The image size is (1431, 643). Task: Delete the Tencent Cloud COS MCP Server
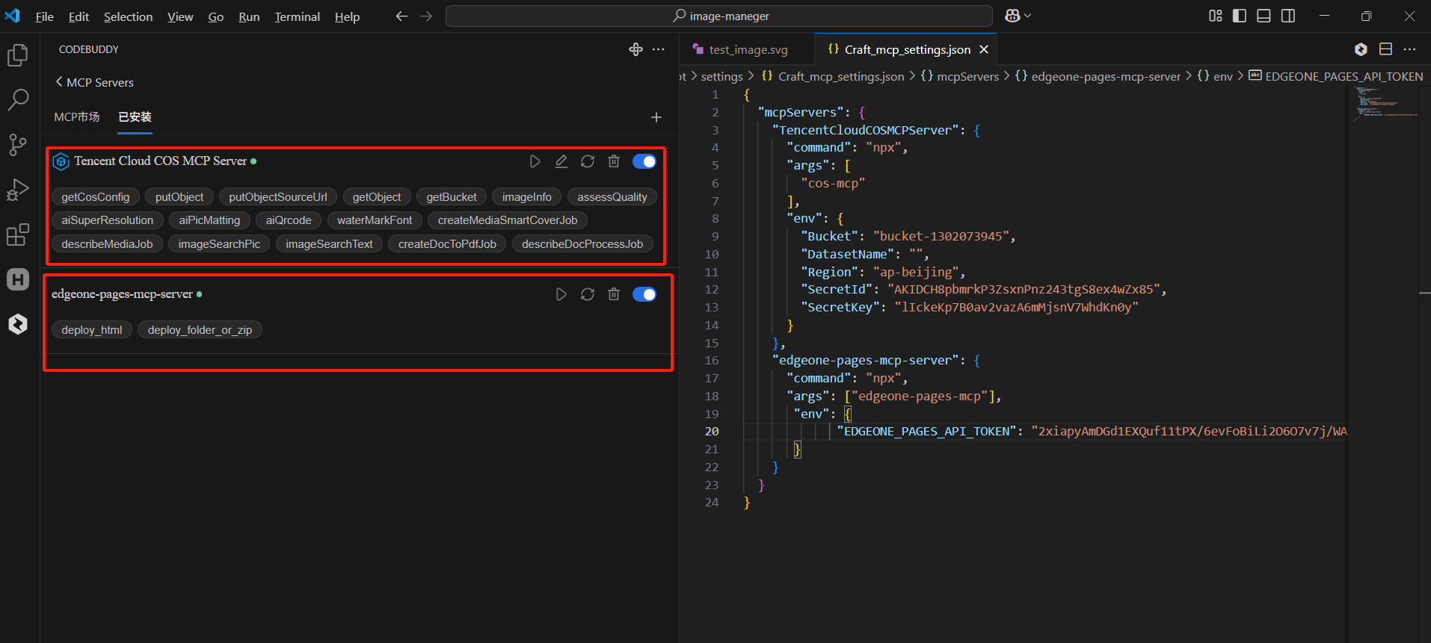point(614,161)
